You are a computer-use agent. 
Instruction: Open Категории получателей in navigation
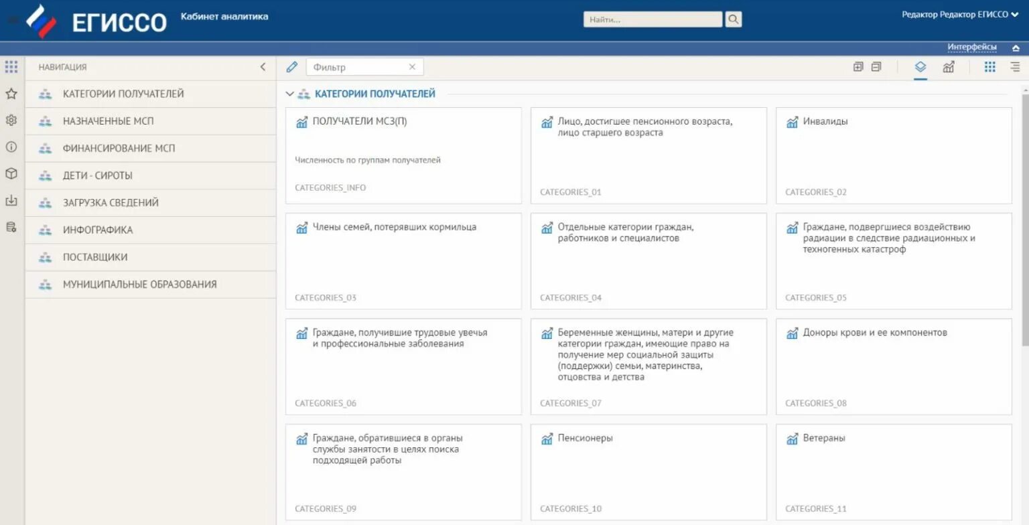click(x=151, y=94)
